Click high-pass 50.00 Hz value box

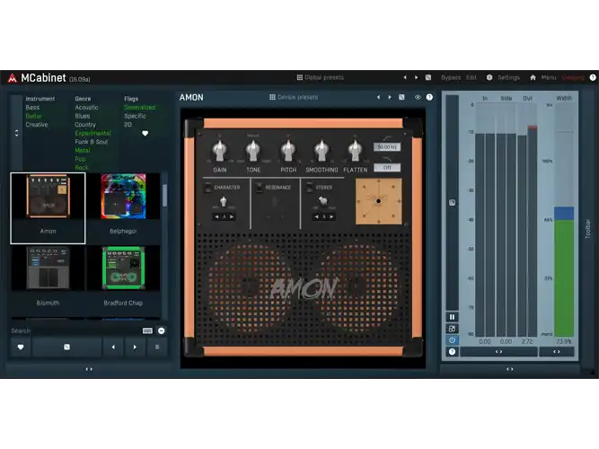coord(387,146)
